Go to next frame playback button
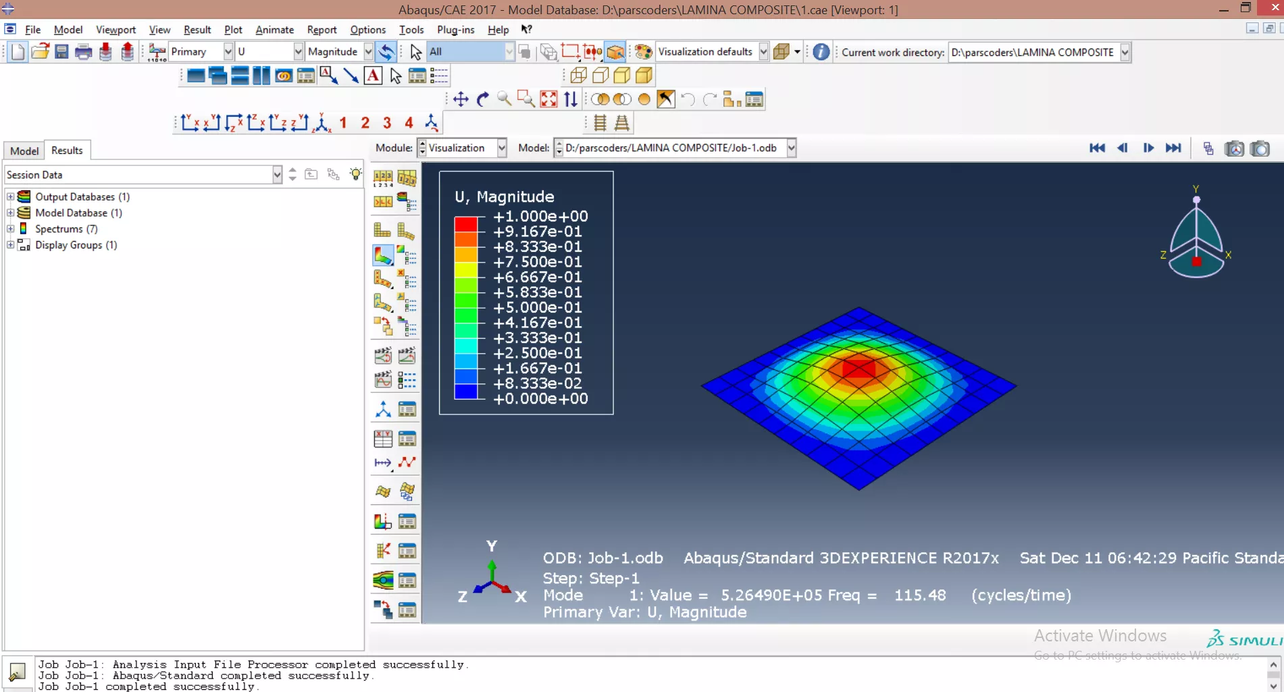Screen dimensions: 1284x692 pyautogui.click(x=1148, y=148)
